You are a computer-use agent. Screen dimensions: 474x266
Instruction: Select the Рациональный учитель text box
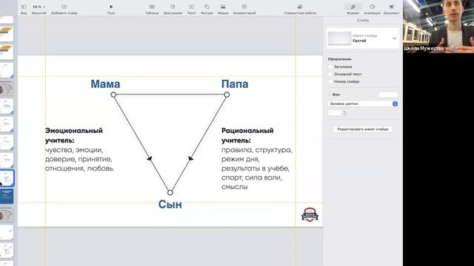click(257, 159)
